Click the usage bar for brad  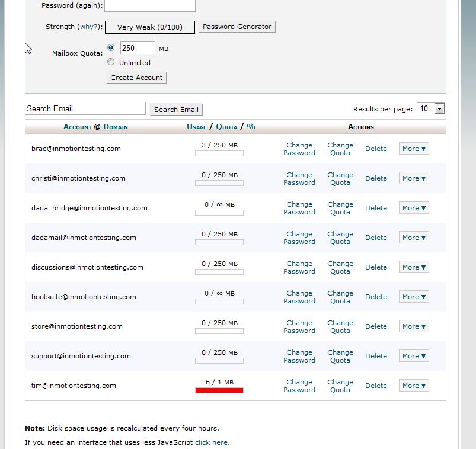(219, 153)
